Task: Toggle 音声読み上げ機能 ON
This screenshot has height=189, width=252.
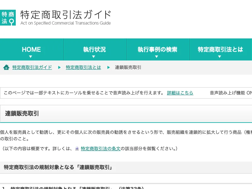Action: click(231, 93)
